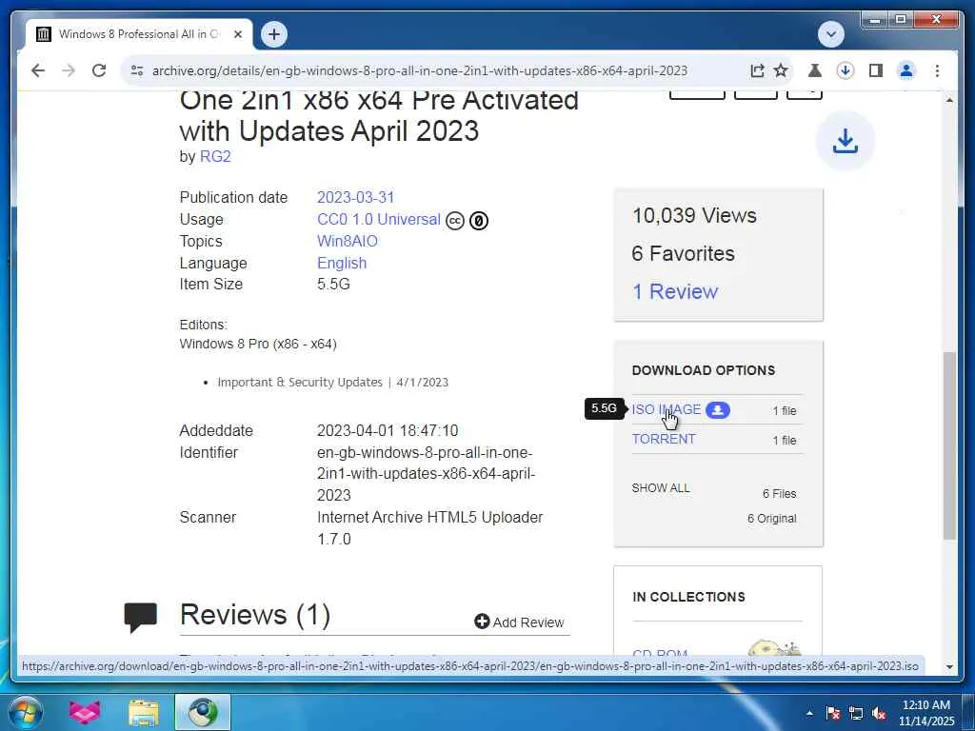This screenshot has width=975, height=731.
Task: Open the Win8AIO topic link
Action: 347,241
